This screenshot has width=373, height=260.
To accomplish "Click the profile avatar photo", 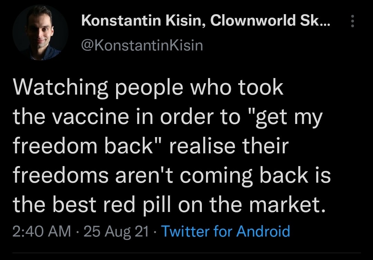I will coord(40,33).
